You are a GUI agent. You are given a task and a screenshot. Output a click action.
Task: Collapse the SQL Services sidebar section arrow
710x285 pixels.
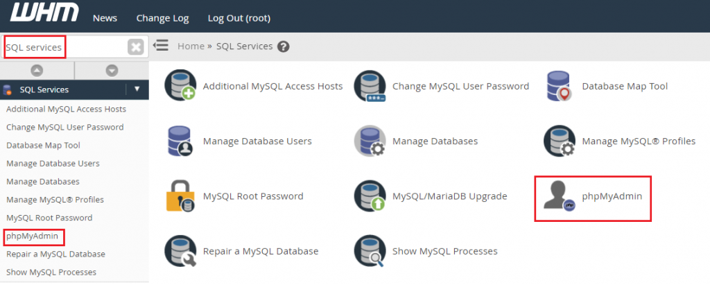137,89
